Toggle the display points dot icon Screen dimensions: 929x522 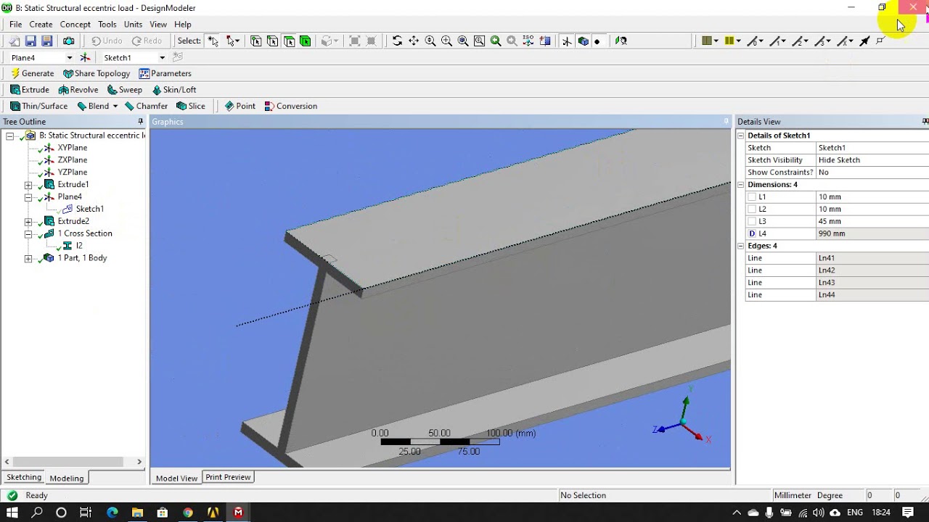tap(597, 41)
